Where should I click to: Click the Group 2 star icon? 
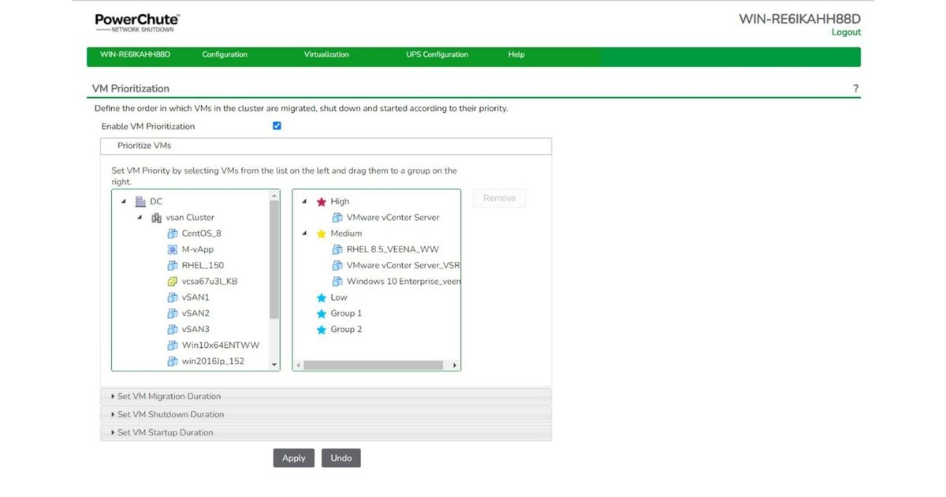[x=321, y=330]
